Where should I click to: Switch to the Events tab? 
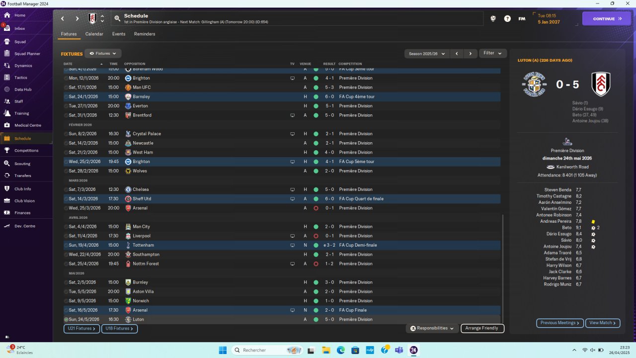pyautogui.click(x=119, y=34)
